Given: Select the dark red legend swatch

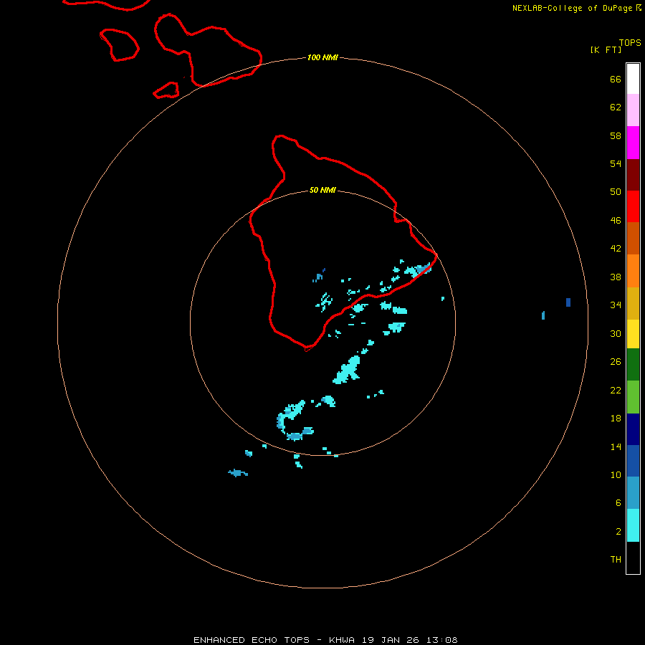Looking at the screenshot, I should coord(633,175).
